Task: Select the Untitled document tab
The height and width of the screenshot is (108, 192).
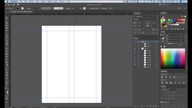Action: pos(21,12)
